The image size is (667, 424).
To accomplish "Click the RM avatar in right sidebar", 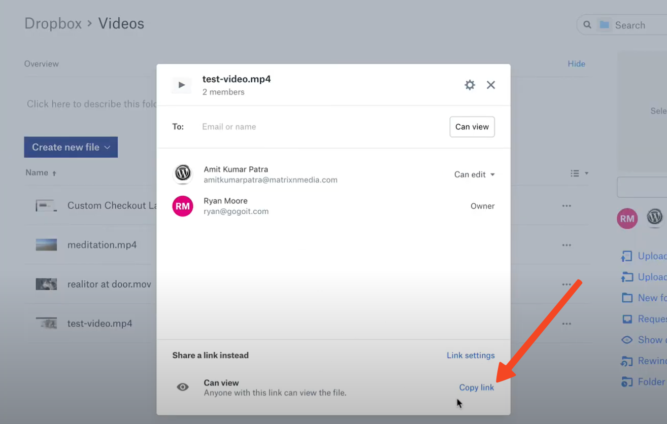I will point(627,219).
